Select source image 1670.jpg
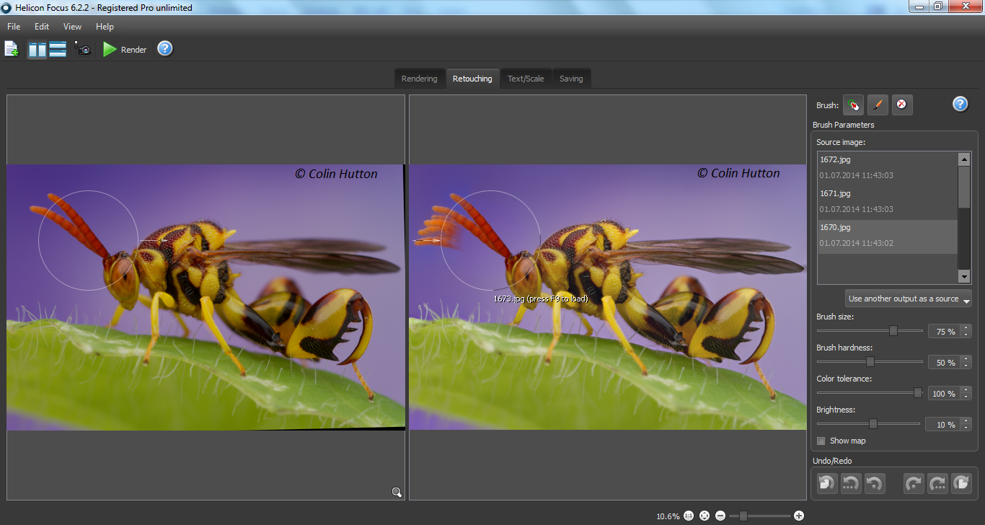985x525 pixels. coord(888,237)
